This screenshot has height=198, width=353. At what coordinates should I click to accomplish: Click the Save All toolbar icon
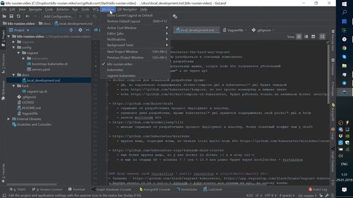pyautogui.click(x=11, y=16)
